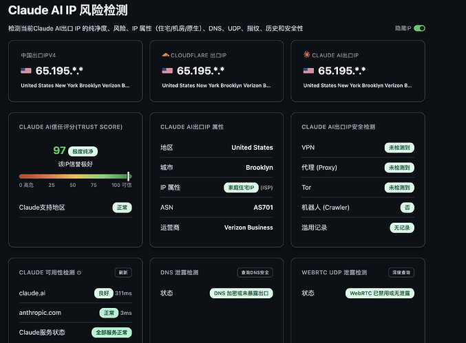Click the ASN value AS701
The height and width of the screenshot is (343, 466).
263,208
